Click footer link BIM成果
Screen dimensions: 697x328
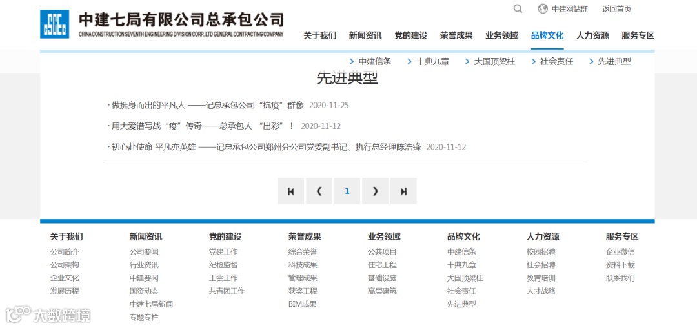302,304
